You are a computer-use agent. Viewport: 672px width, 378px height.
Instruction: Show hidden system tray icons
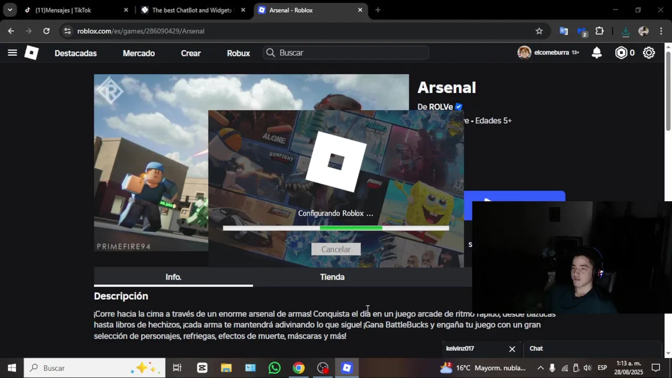pos(540,368)
